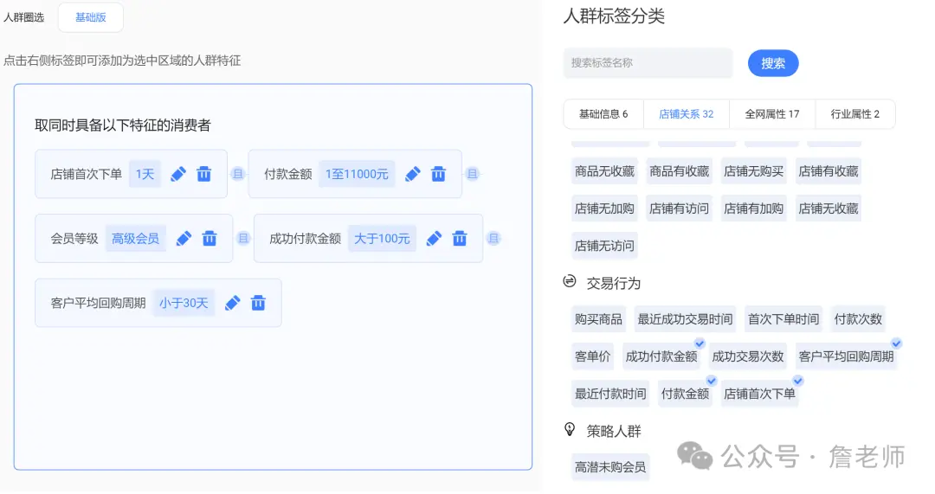Open the 全网属性 17 tab
Viewport: 935px width, 494px height.
771,114
